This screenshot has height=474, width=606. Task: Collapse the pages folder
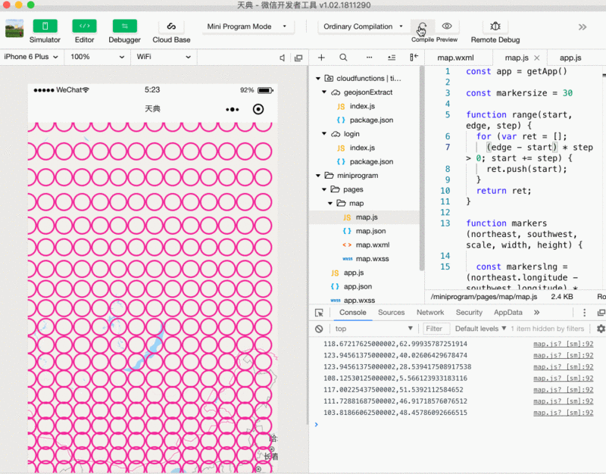[324, 189]
